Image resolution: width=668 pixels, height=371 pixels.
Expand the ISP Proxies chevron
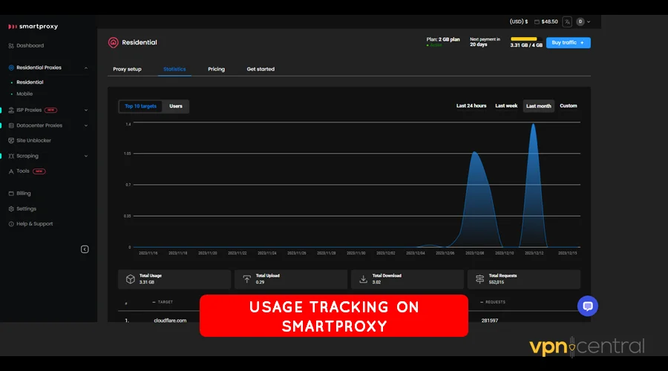point(86,110)
